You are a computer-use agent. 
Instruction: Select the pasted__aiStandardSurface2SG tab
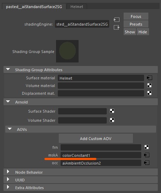point(34,6)
